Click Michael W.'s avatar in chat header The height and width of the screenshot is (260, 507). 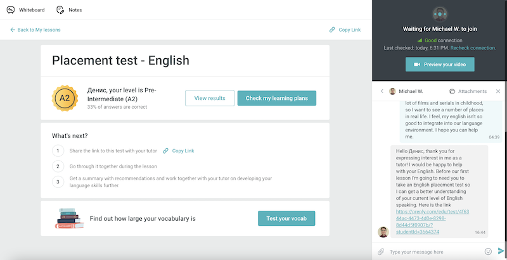(392, 92)
